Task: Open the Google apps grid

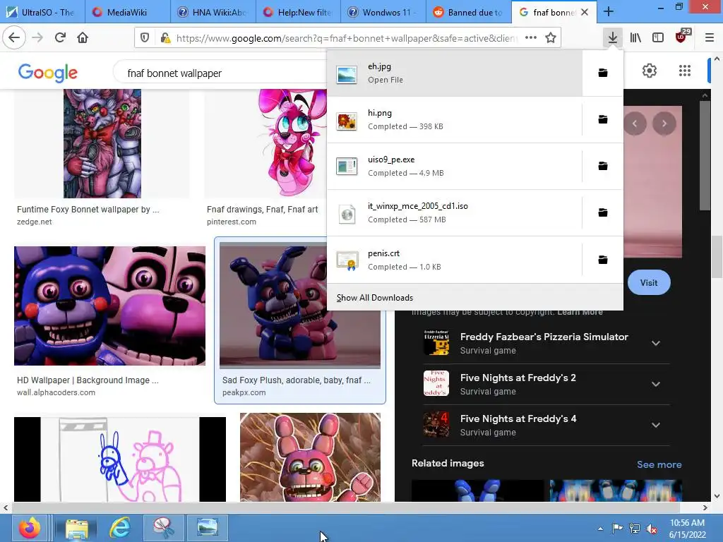Action: click(x=685, y=71)
